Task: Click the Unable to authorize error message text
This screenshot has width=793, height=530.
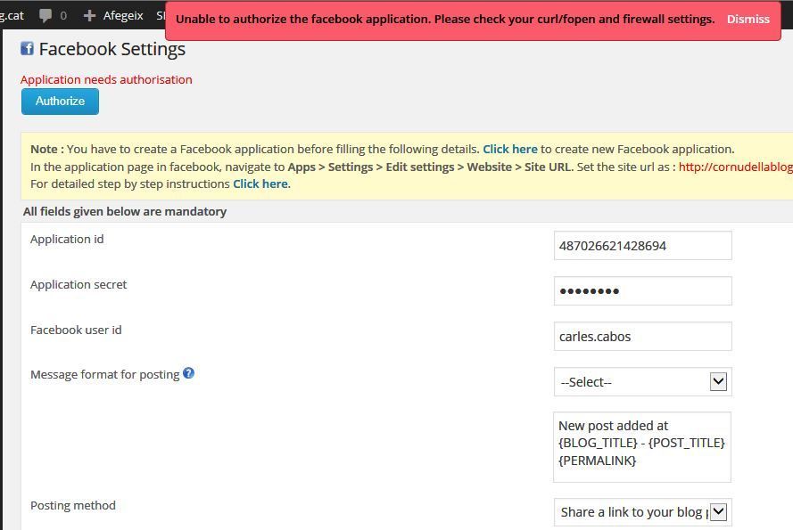Action: tap(445, 20)
